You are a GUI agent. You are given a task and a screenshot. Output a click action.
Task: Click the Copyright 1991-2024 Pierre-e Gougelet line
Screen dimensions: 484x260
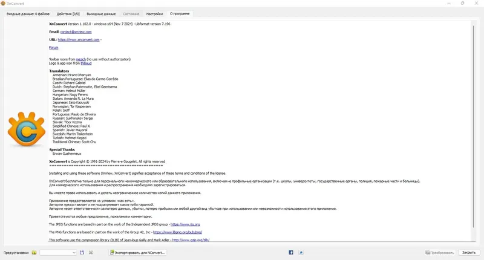pos(107,161)
